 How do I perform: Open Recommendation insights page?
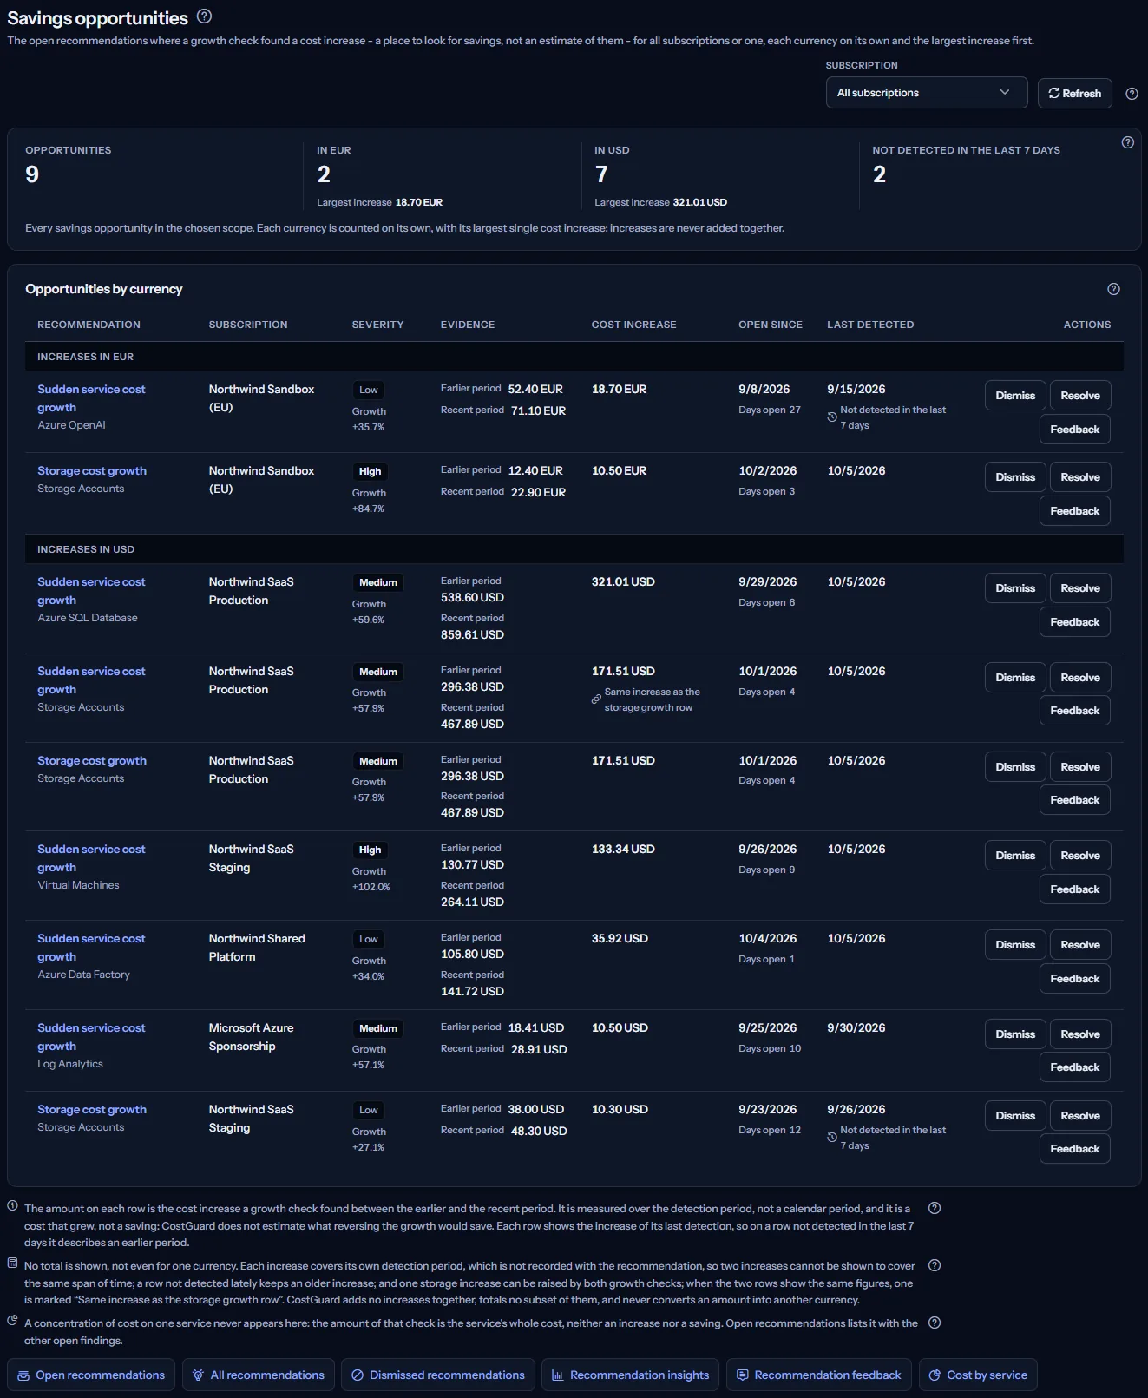click(x=630, y=1375)
